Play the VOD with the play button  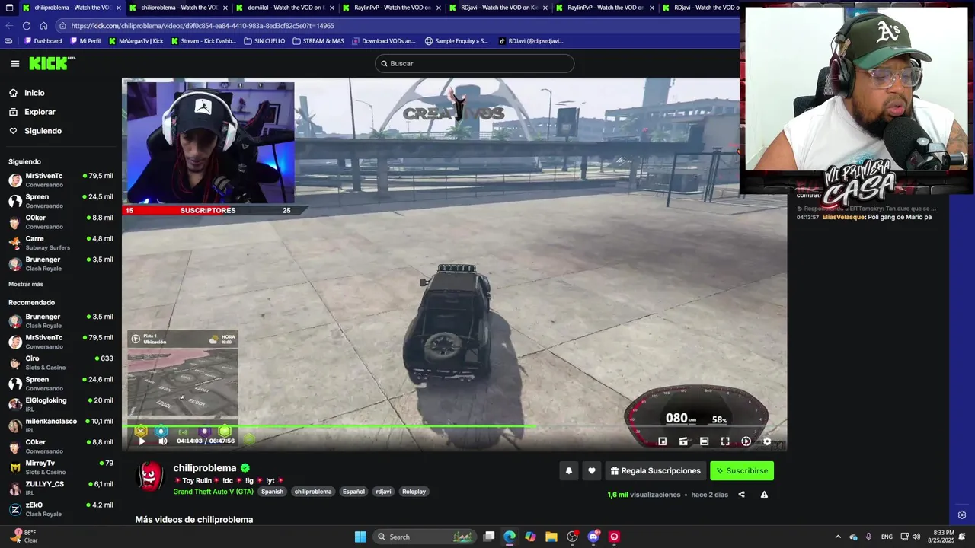(142, 441)
